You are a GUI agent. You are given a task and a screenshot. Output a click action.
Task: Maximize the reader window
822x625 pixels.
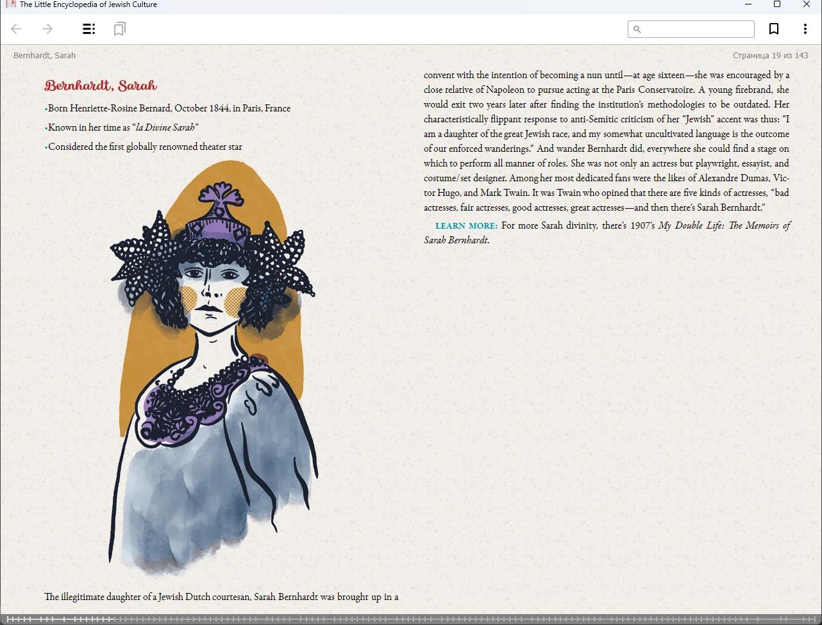(x=777, y=4)
